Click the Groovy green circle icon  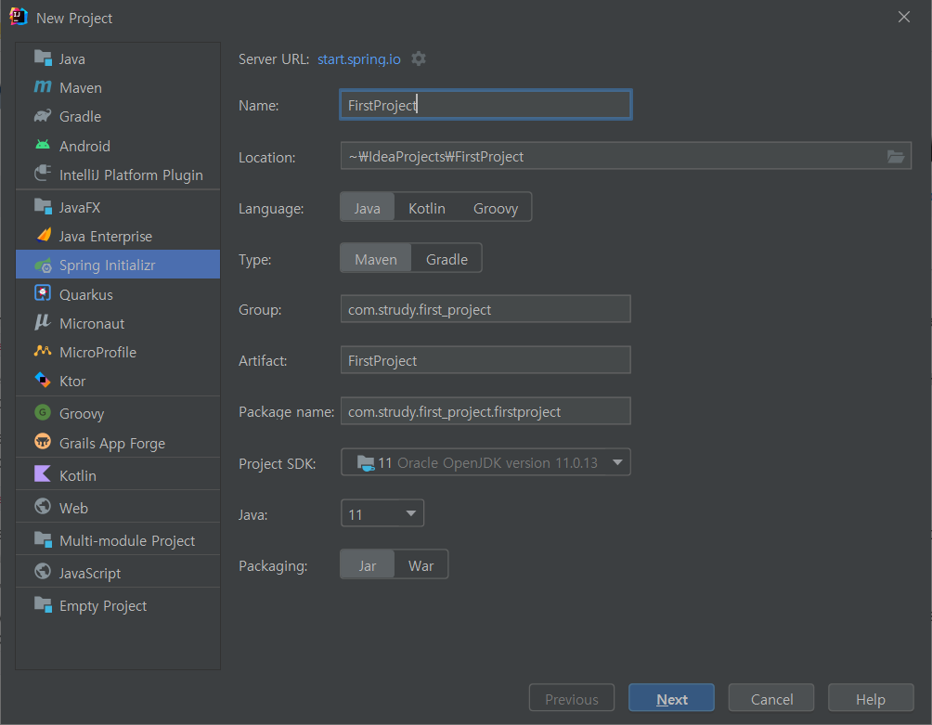pos(43,412)
